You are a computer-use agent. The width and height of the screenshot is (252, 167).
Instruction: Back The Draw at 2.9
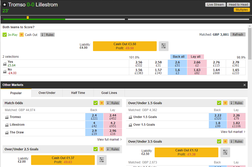click(94, 132)
